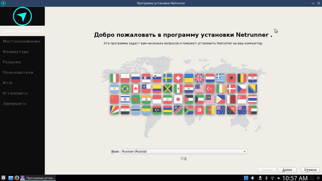322x181 pixels.
Task: Click the Язык label
Action: point(115,152)
